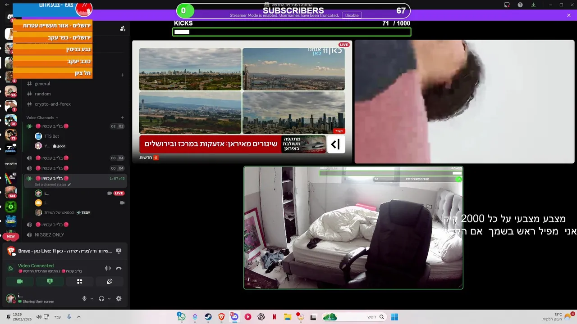
Task: Open Steam from the taskbar
Action: [x=208, y=317]
